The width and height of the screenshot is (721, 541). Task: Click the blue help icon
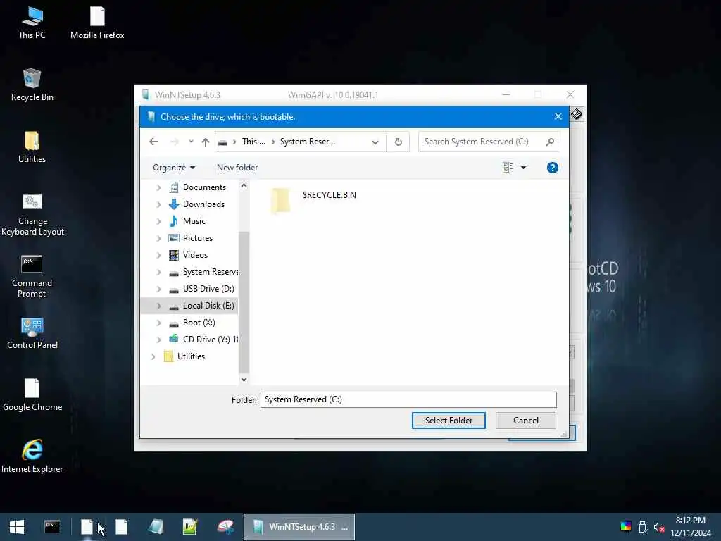pos(552,168)
